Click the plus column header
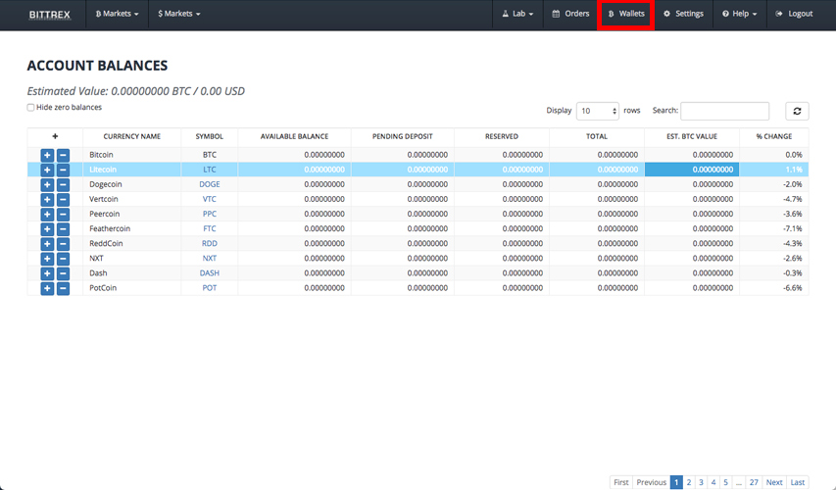836x490 pixels. (55, 137)
